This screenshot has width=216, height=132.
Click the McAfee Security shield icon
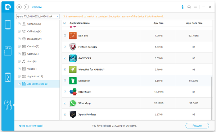[73, 47]
